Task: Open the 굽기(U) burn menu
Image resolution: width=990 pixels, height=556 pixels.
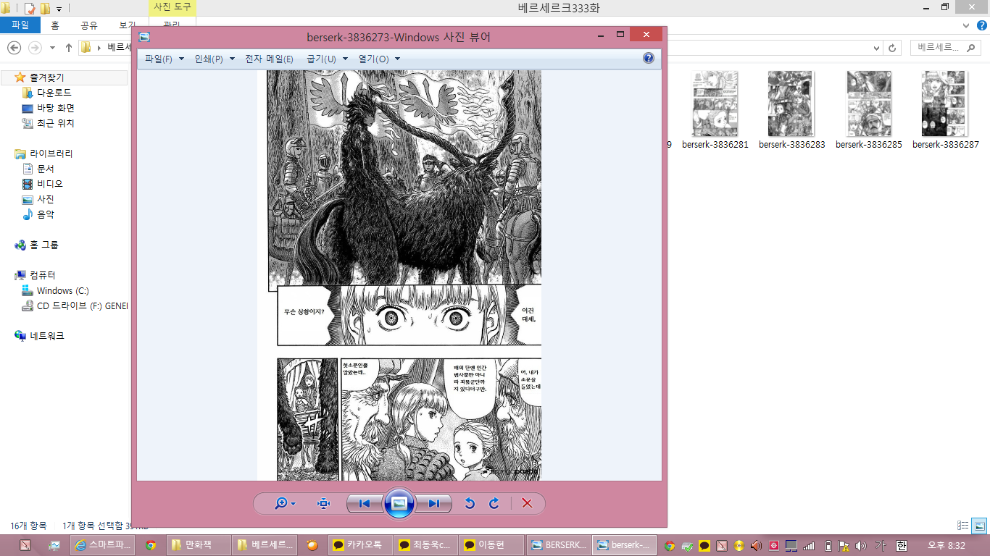Action: pos(327,59)
